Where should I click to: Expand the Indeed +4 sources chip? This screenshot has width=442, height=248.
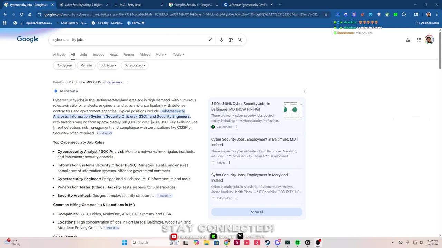pyautogui.click(x=164, y=196)
